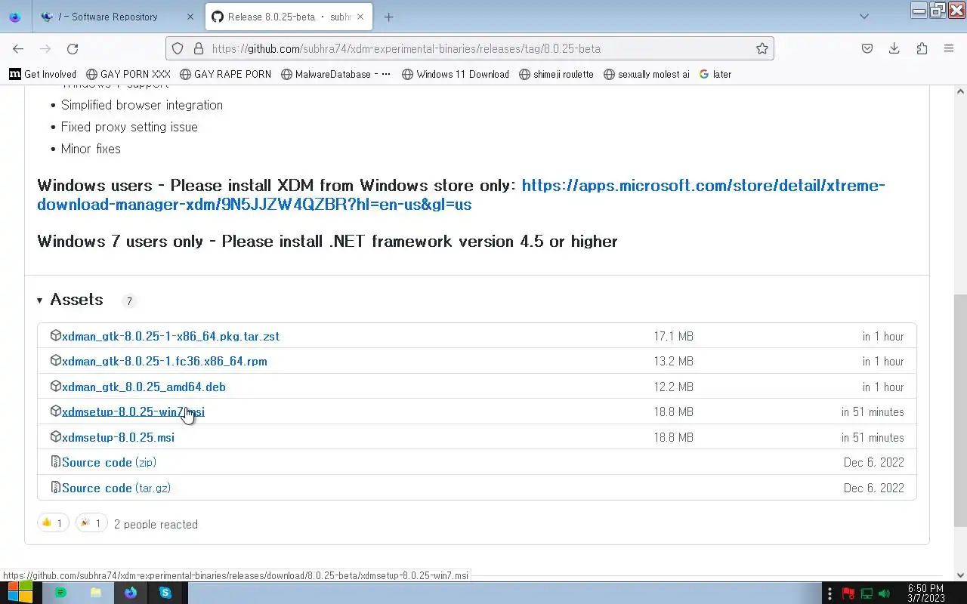The image size is (967, 604).
Task: Show hidden tray icons via the three dots
Action: 830,593
